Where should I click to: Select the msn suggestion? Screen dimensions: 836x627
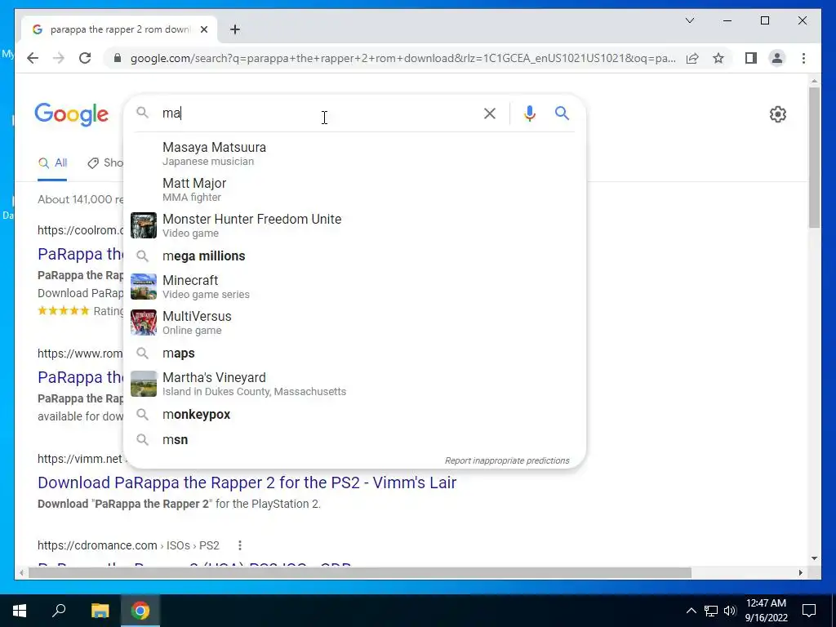pos(354,440)
